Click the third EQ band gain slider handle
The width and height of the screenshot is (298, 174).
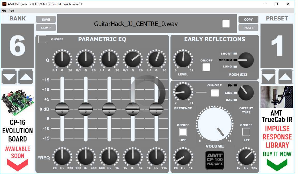(x=109, y=109)
